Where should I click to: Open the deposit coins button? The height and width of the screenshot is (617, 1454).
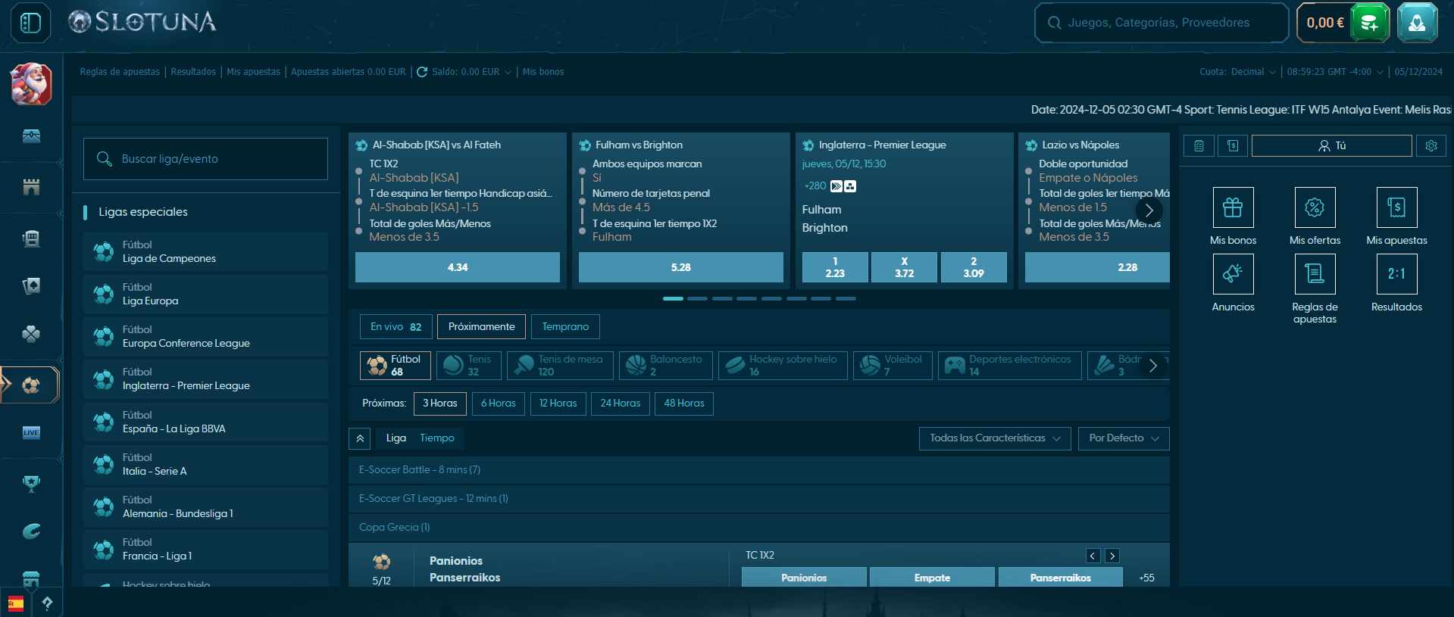(1369, 23)
